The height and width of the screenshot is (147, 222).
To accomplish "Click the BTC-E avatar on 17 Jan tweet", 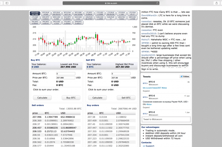I will 145,97.
